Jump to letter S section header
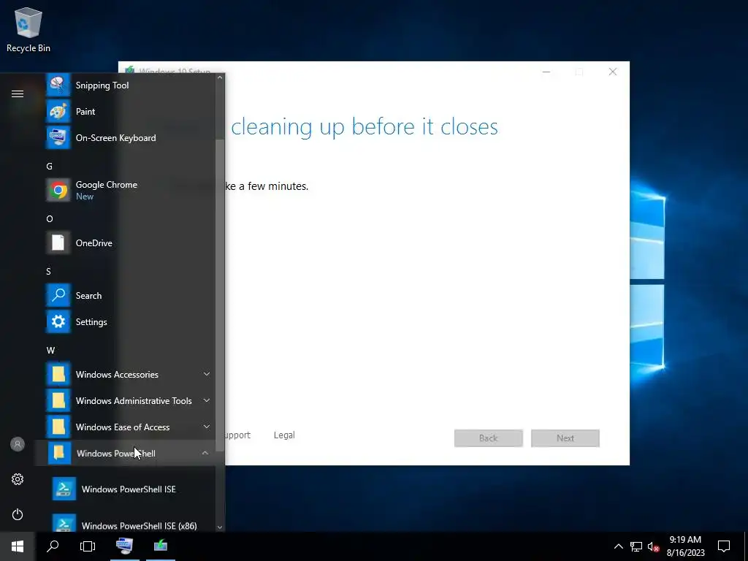The width and height of the screenshot is (748, 561). [49, 272]
